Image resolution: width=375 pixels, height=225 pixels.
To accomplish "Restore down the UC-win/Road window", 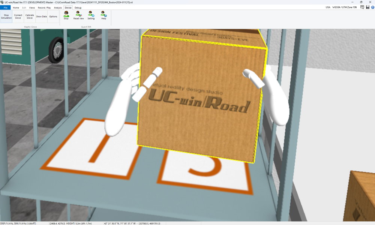I will point(361,2).
